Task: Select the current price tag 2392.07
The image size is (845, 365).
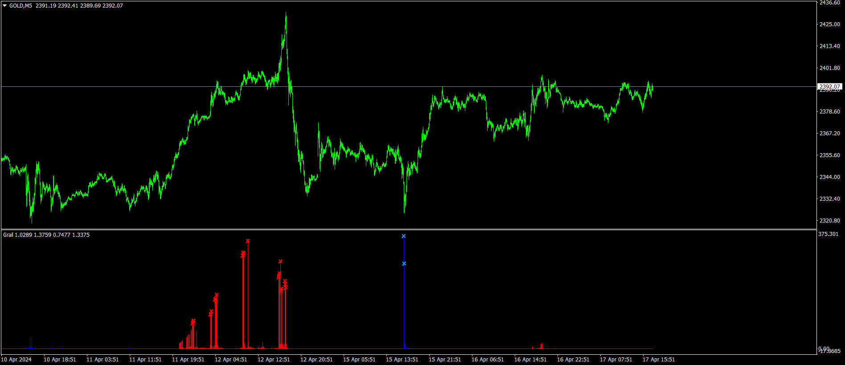Action: tap(830, 87)
